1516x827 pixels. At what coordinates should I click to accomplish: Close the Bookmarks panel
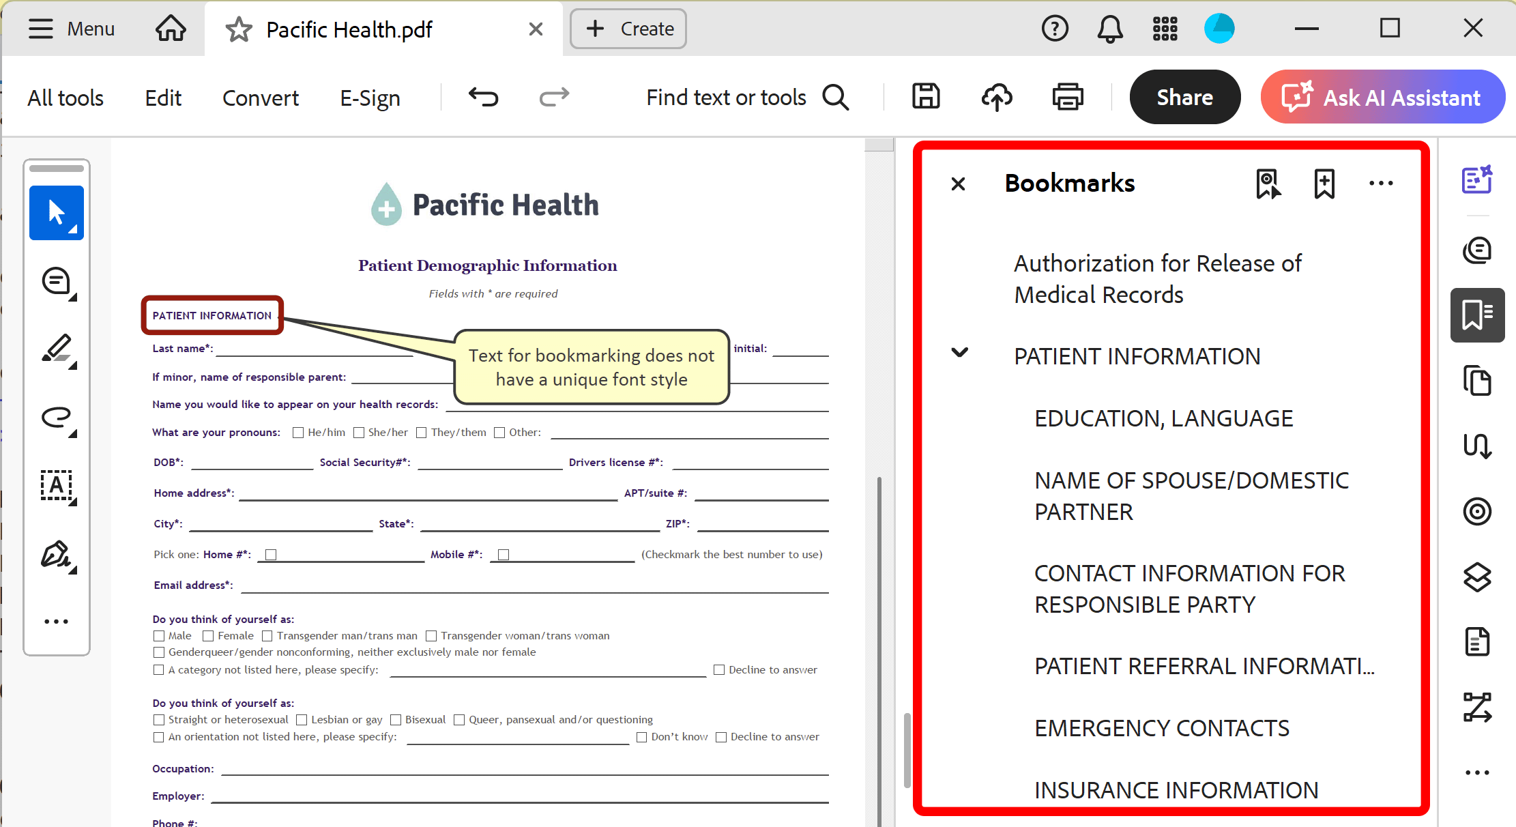click(958, 184)
